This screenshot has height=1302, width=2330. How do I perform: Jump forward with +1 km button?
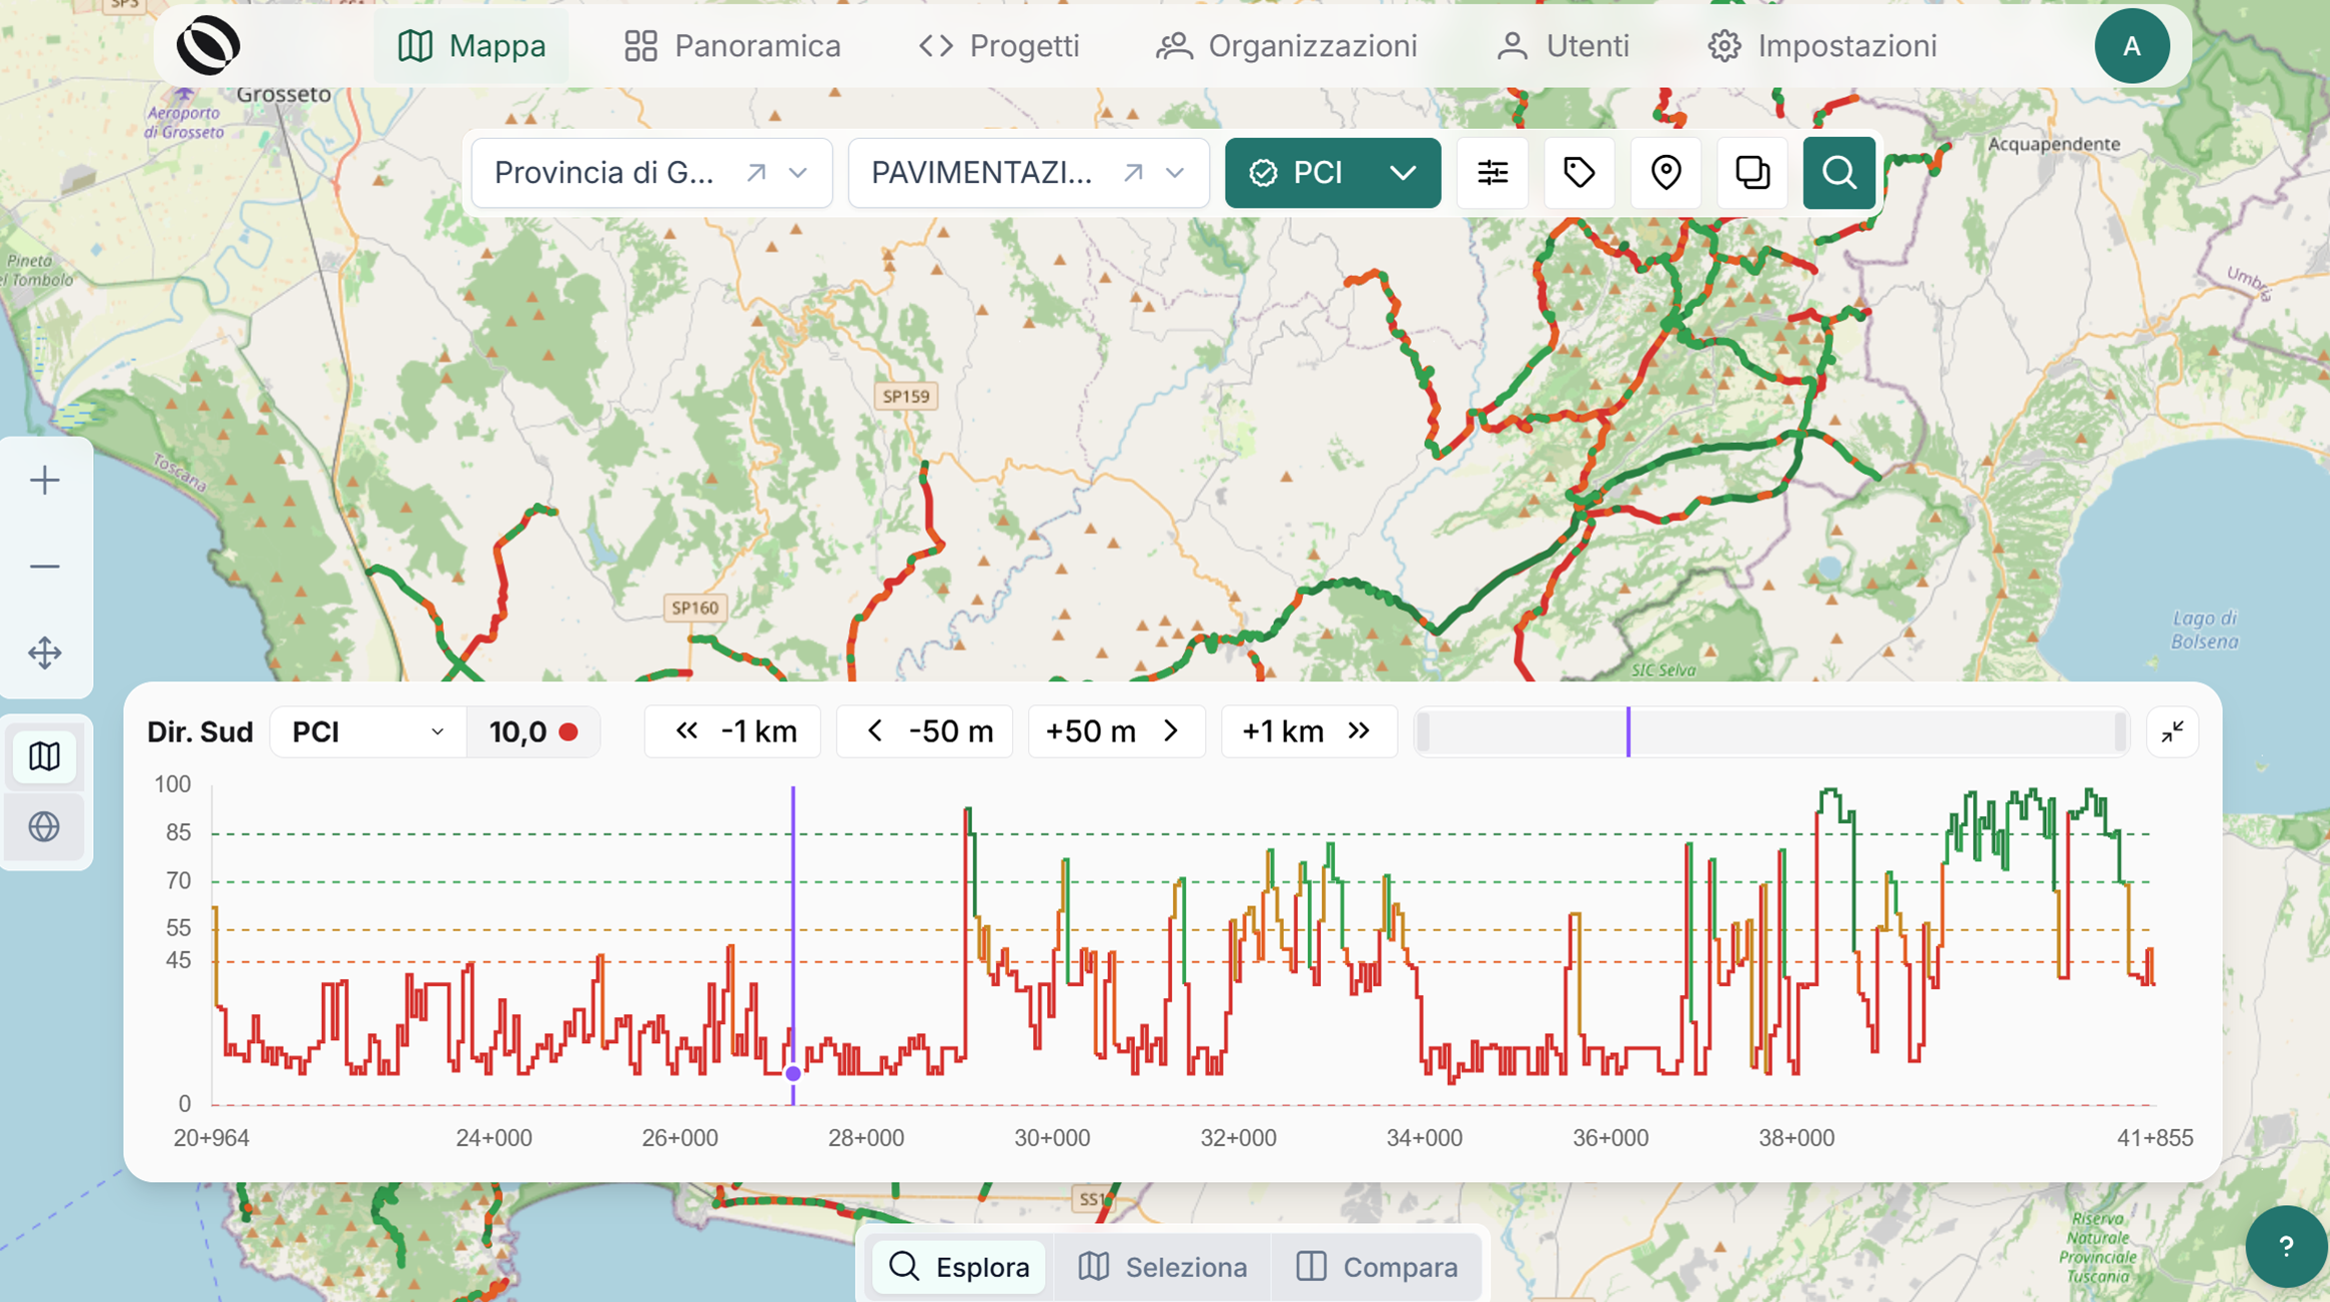pos(1309,731)
